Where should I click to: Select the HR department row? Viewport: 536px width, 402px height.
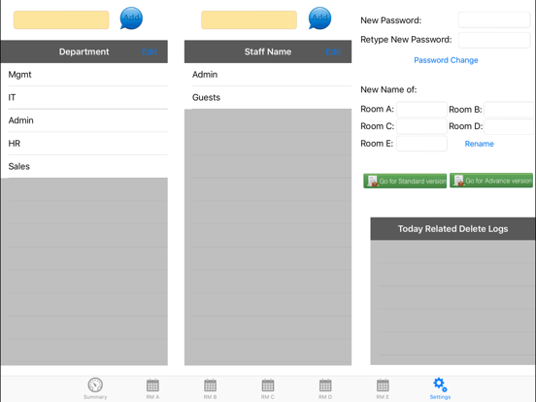pyautogui.click(x=84, y=144)
